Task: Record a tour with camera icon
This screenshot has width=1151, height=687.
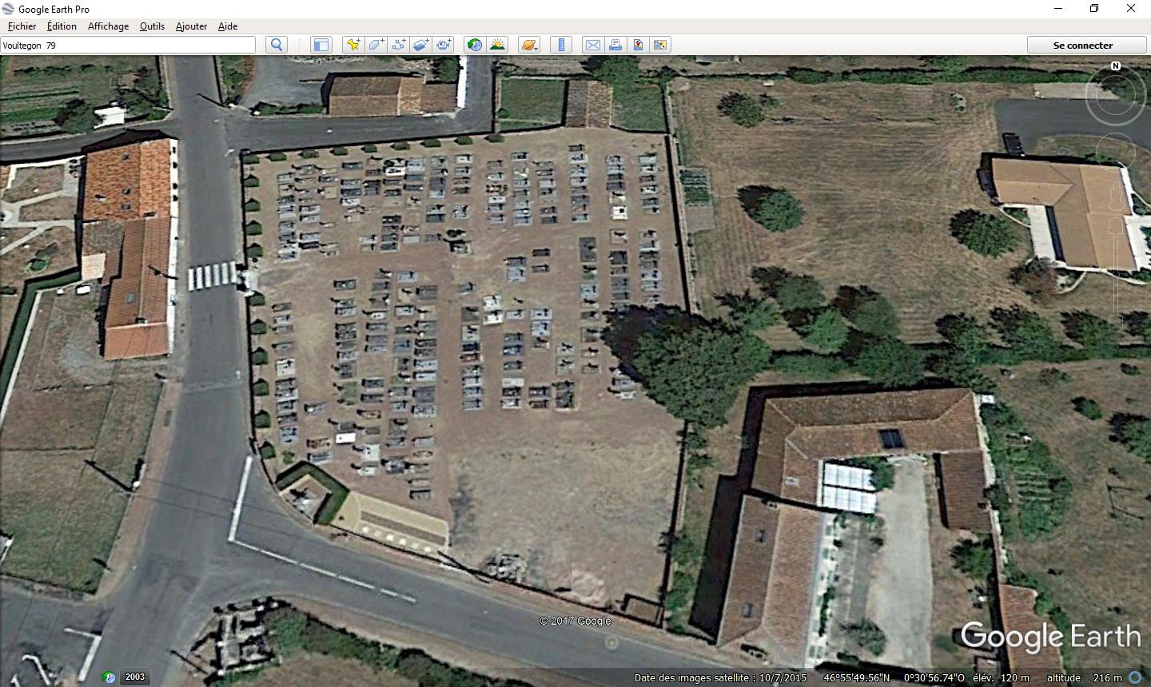Action: (x=444, y=45)
